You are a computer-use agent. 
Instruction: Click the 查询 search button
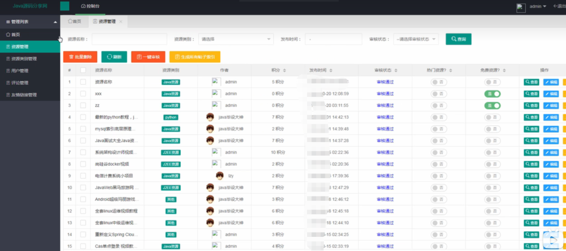459,39
